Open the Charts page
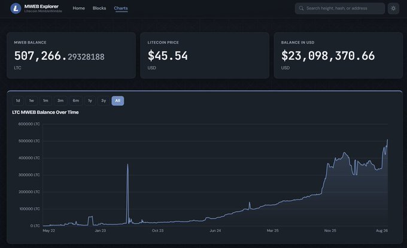 [x=121, y=8]
